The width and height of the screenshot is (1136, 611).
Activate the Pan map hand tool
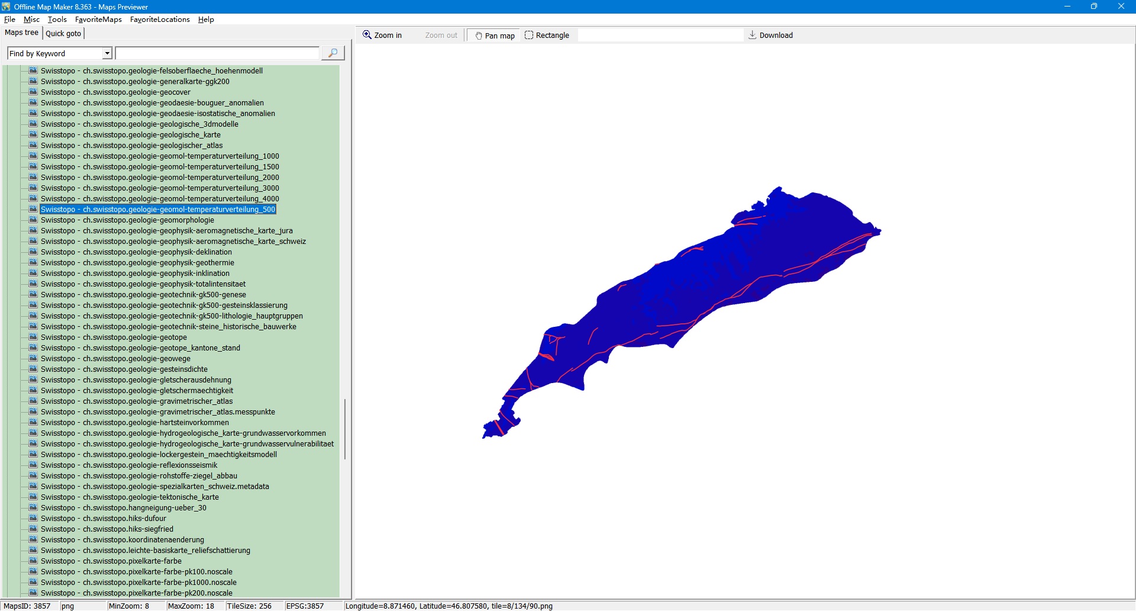coord(495,36)
